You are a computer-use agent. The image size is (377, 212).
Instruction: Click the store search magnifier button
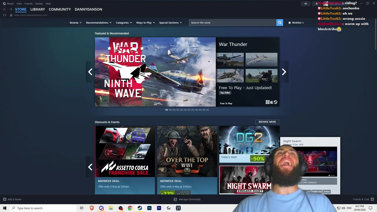click(280, 22)
